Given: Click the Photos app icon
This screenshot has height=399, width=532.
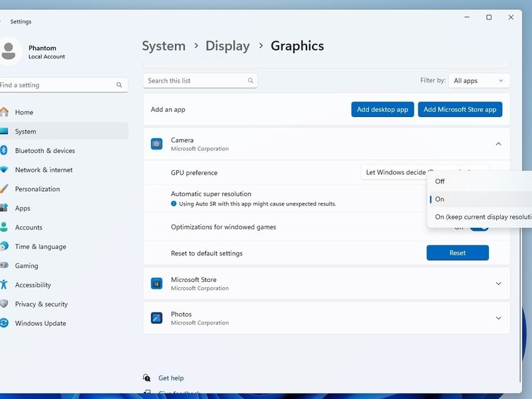Looking at the screenshot, I should click(156, 318).
